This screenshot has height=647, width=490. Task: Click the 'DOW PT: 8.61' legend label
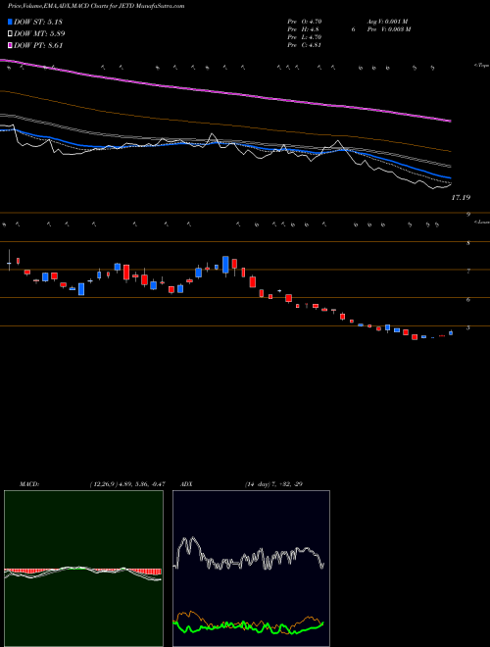pyautogui.click(x=38, y=46)
